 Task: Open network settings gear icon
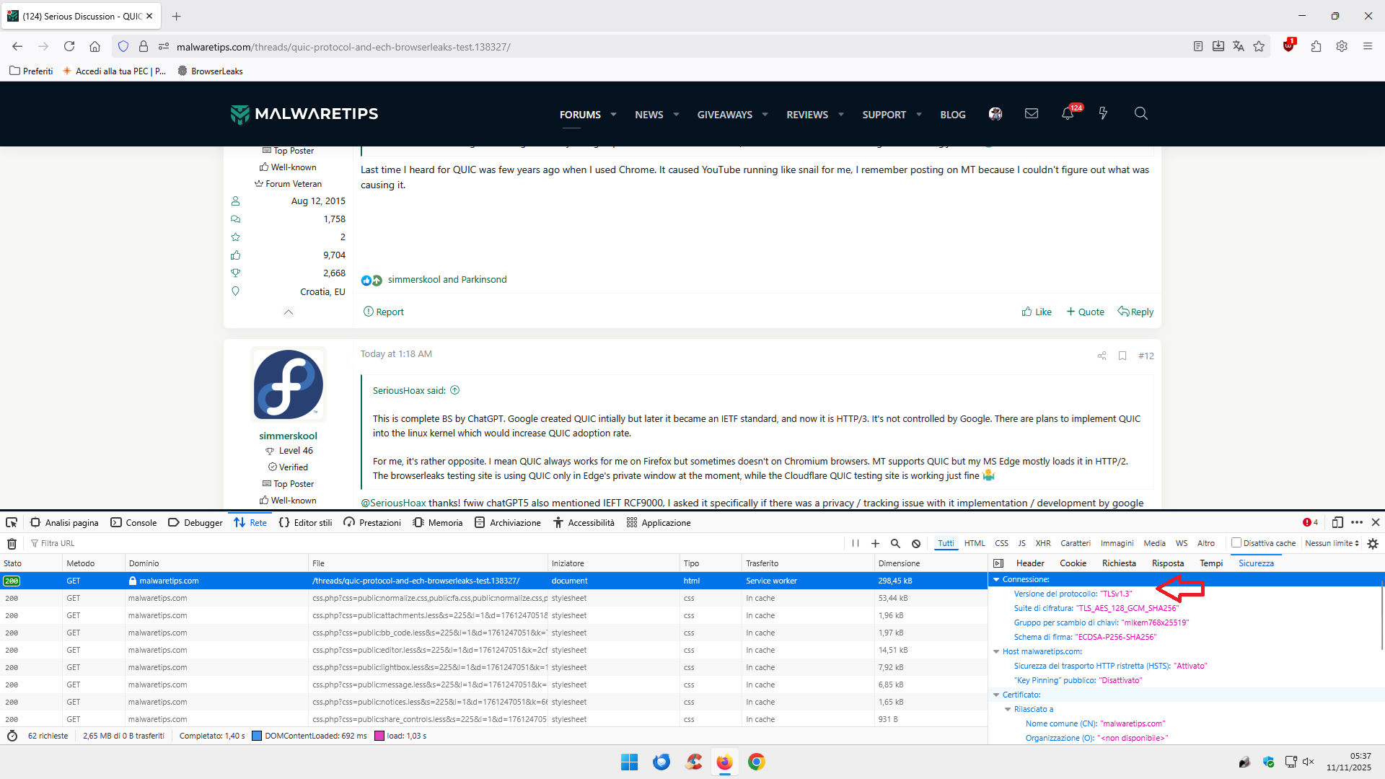tap(1373, 544)
